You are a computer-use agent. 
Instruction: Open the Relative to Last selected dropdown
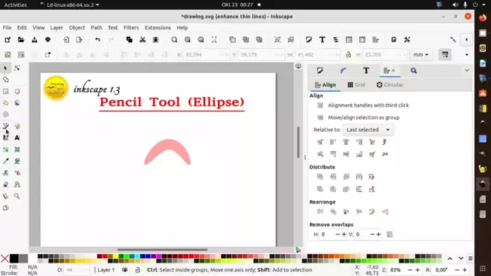coord(367,130)
